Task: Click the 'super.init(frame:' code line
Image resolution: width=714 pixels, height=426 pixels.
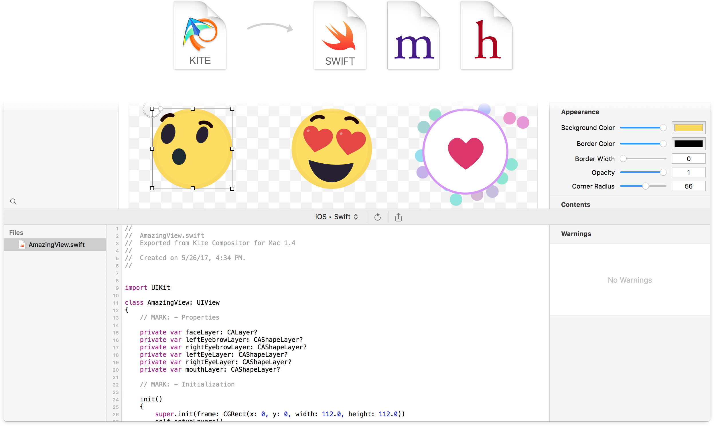Action: click(280, 414)
